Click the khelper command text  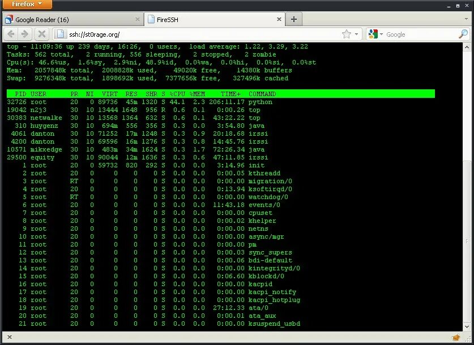pos(262,221)
